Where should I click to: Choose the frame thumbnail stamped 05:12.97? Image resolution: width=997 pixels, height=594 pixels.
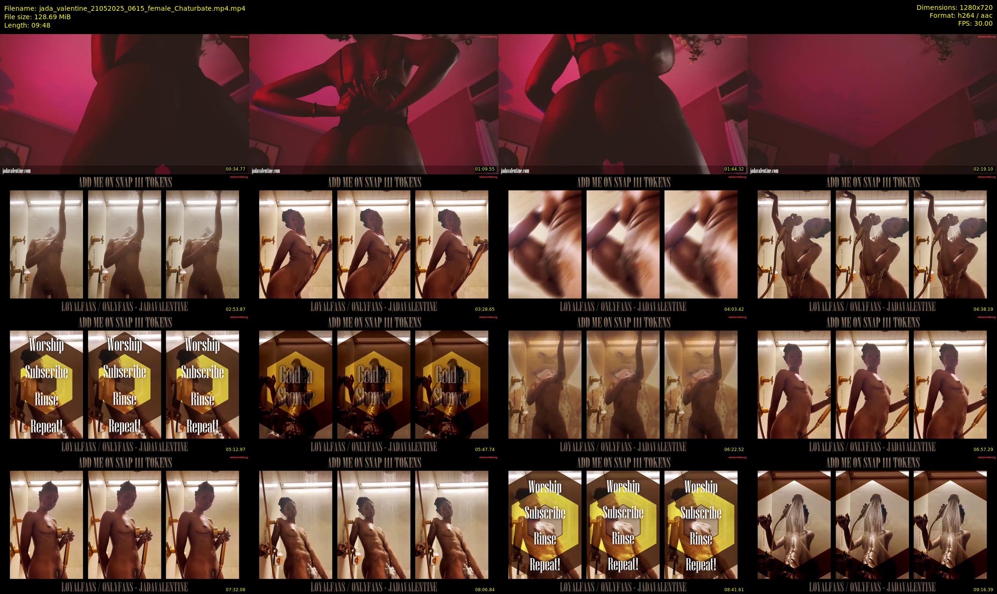[x=124, y=385]
